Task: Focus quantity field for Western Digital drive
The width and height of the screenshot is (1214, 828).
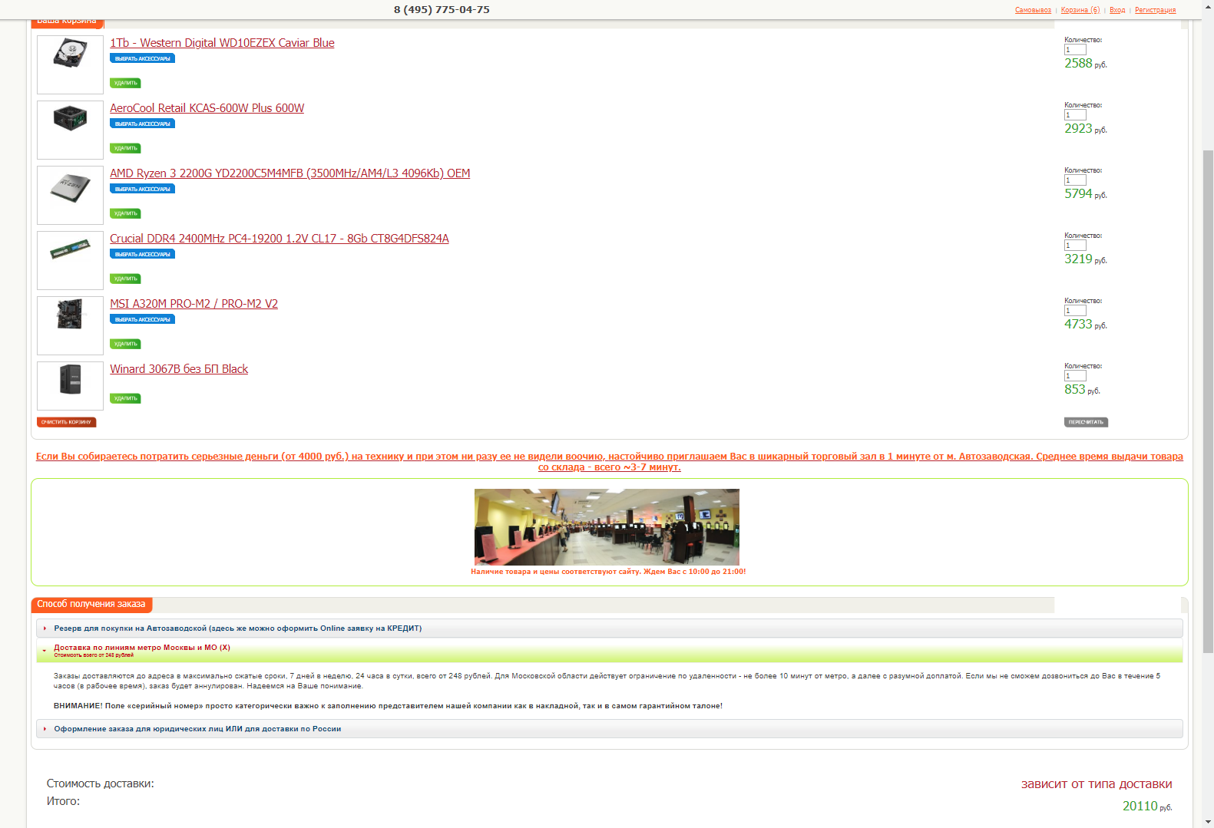Action: 1075,50
